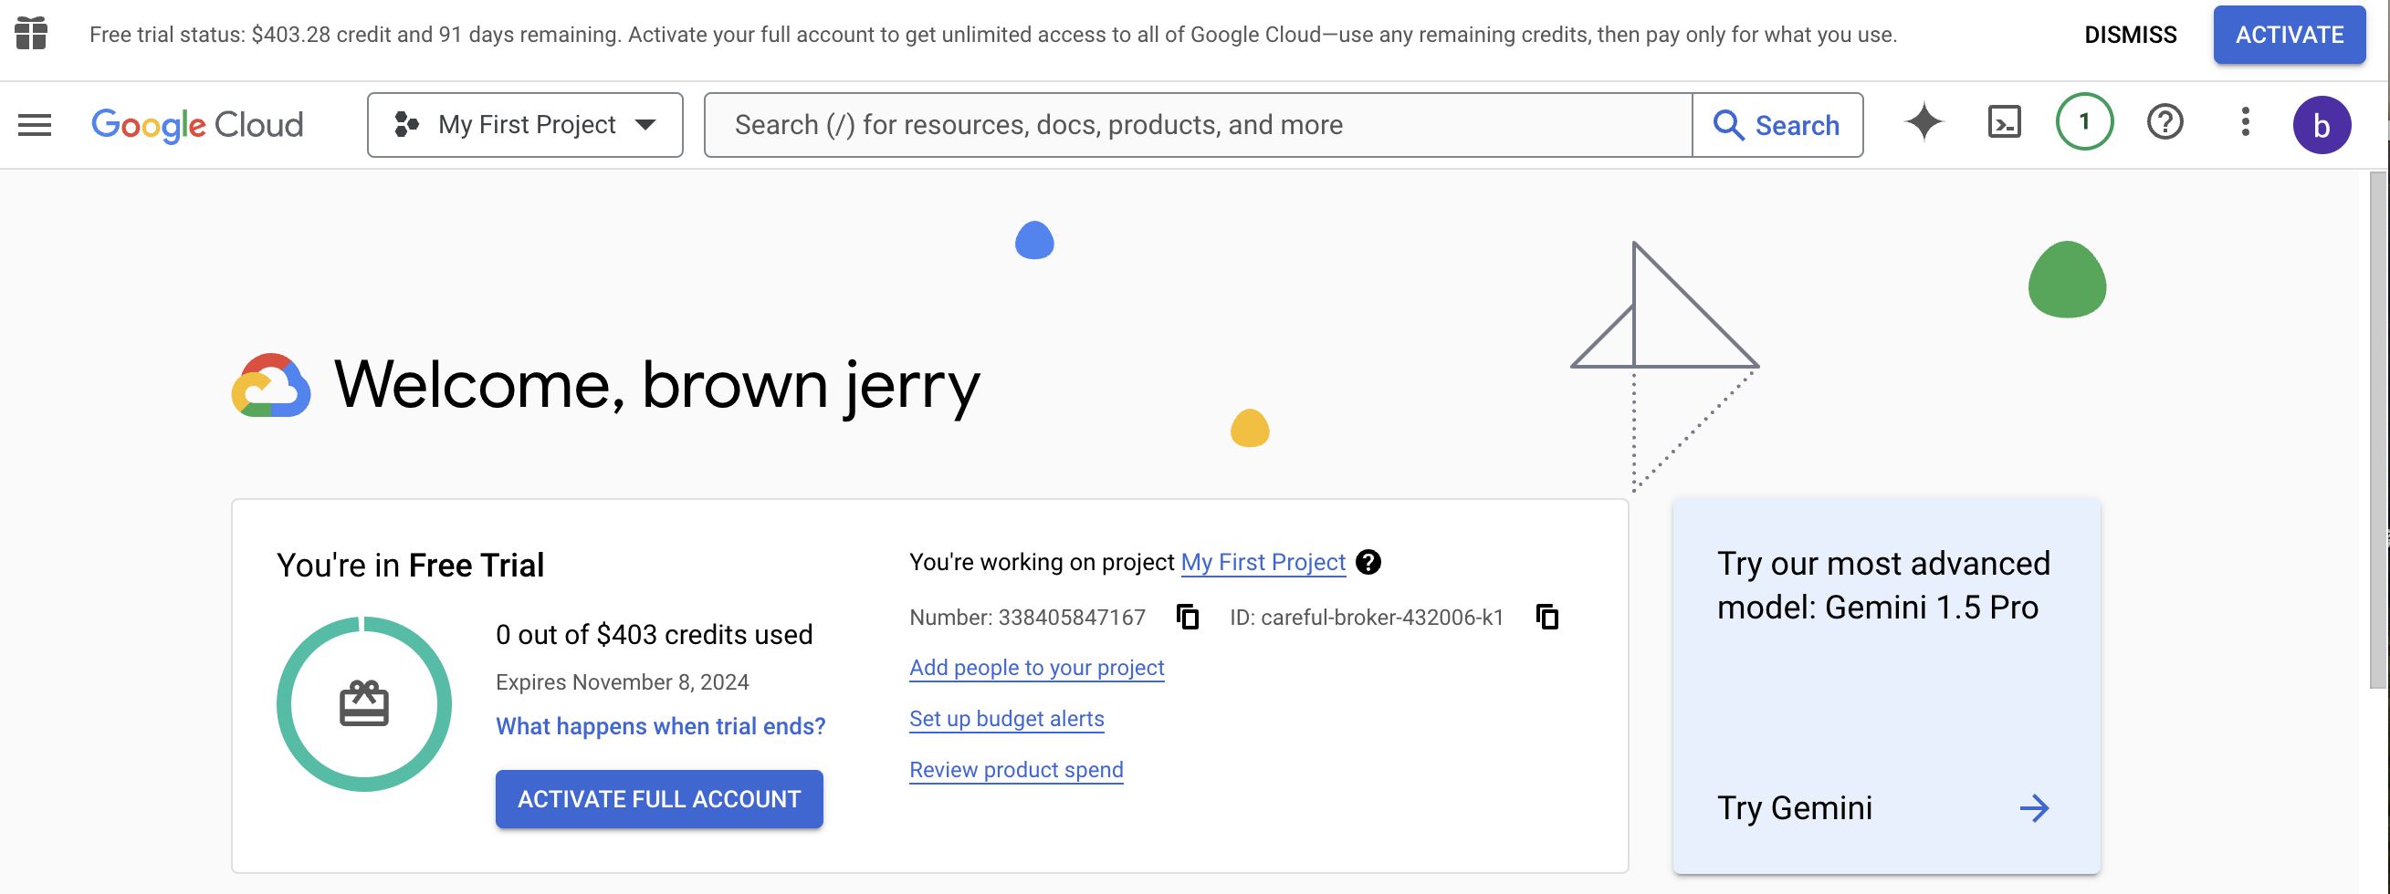Click the gift icon in trial banner
Screen dimensions: 2390x894
32,35
